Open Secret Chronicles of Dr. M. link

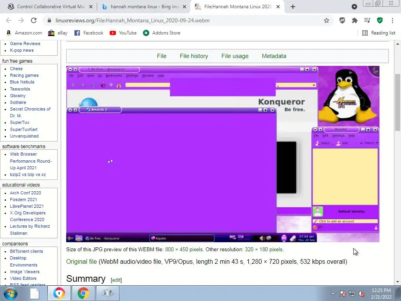[x=30, y=112]
